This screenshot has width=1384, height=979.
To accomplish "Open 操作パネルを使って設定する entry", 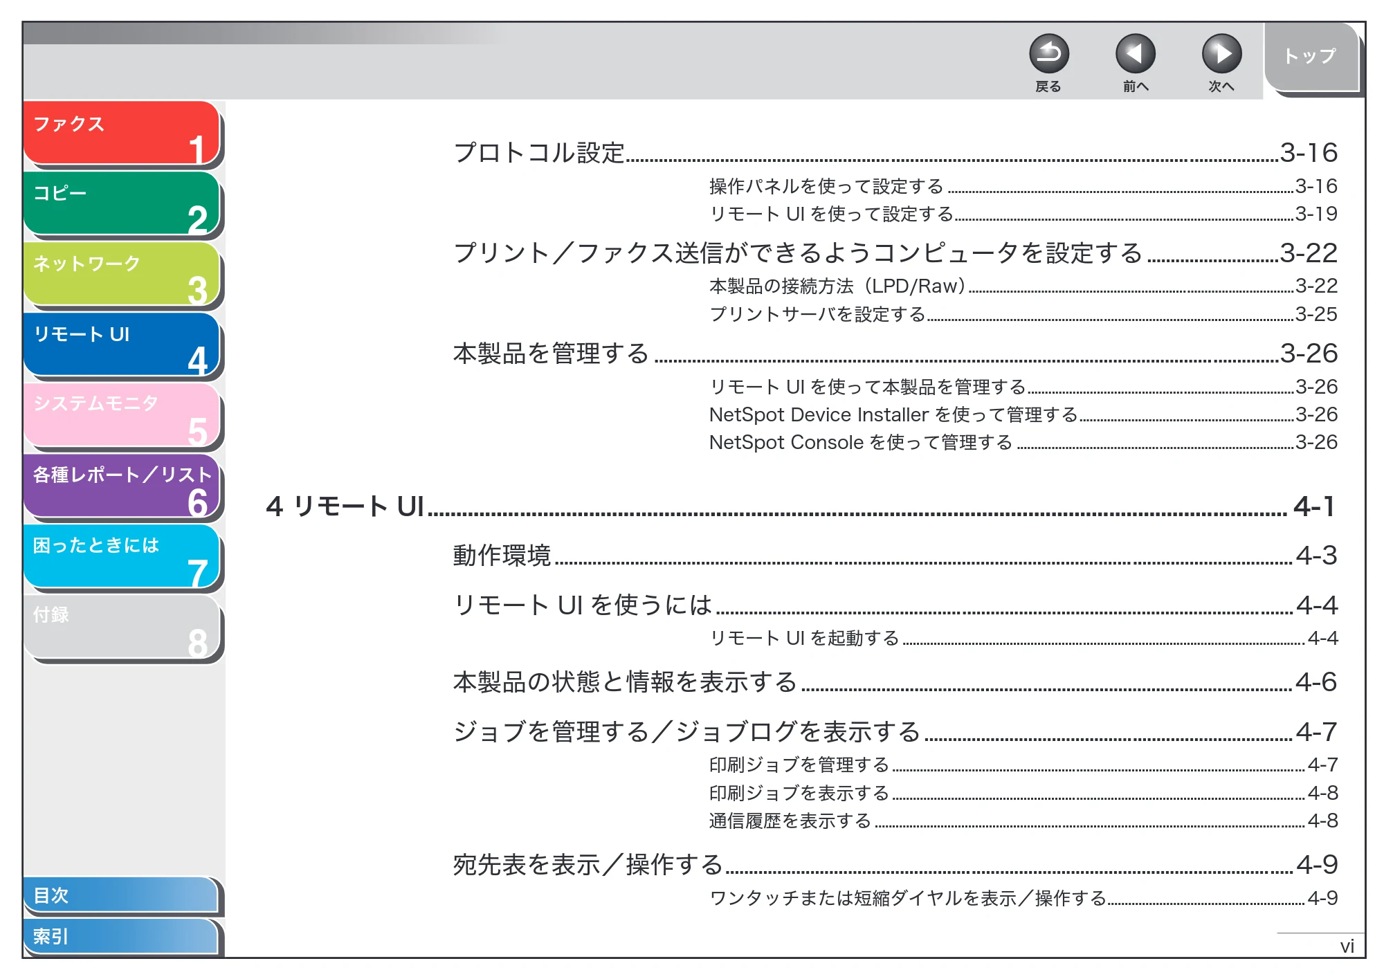I will coord(1023,186).
